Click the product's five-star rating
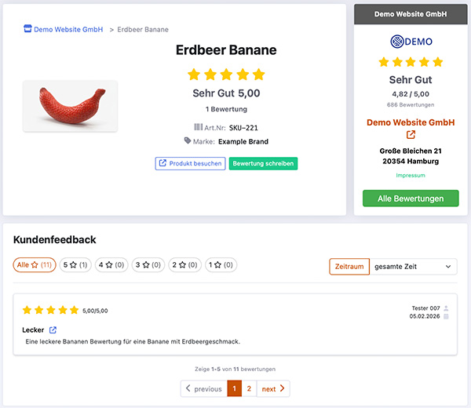Image resolution: width=471 pixels, height=408 pixels. 226,75
